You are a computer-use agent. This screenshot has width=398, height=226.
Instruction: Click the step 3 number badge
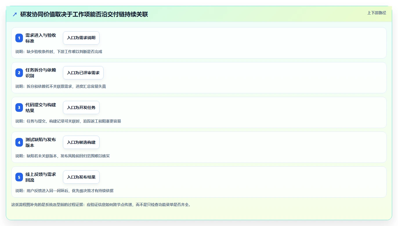pyautogui.click(x=19, y=107)
